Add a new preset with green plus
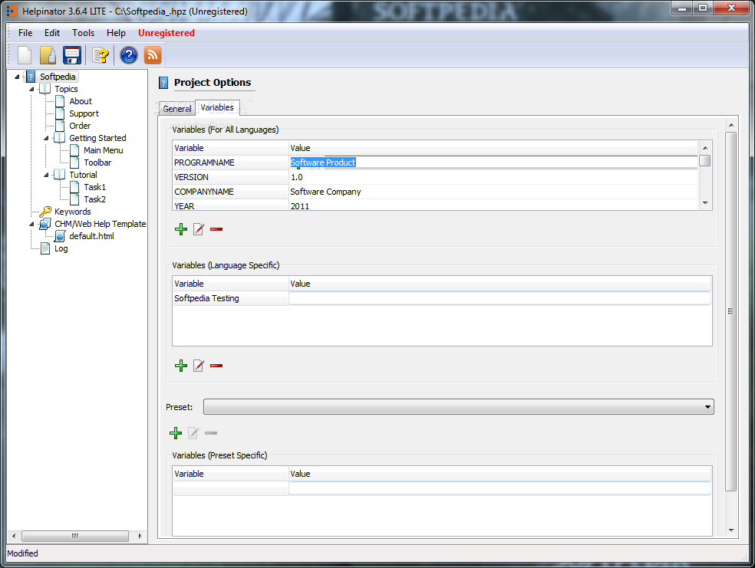This screenshot has height=568, width=755. pyautogui.click(x=176, y=433)
